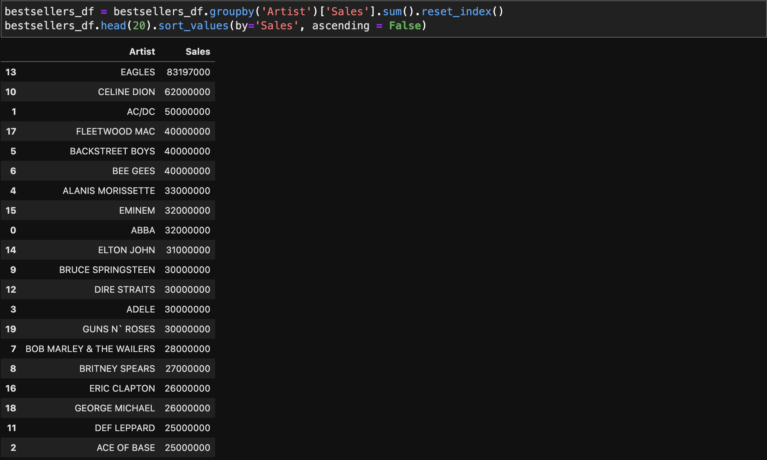Click row index 15 for EMINEM

coord(11,210)
